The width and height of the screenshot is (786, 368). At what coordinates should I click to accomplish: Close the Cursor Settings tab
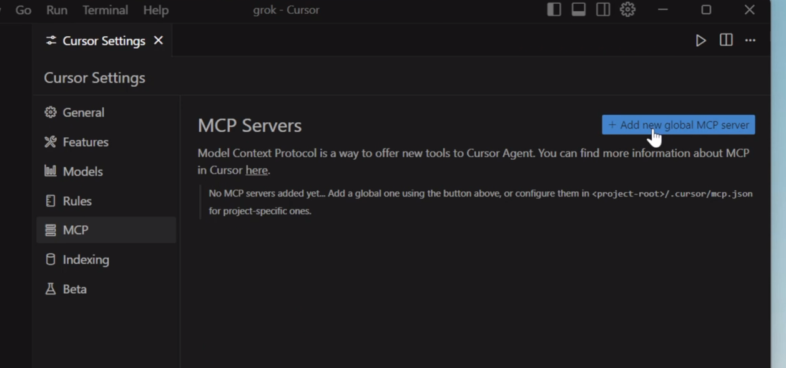point(159,40)
